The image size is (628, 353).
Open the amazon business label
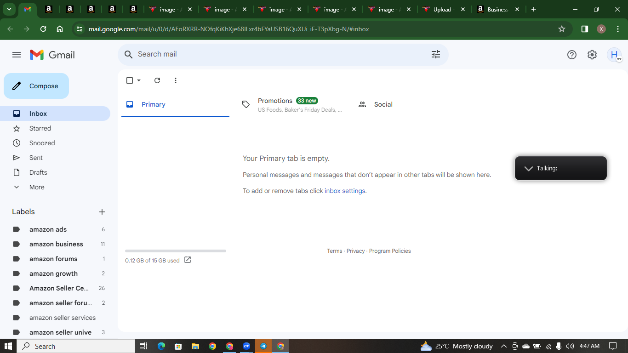click(x=55, y=244)
